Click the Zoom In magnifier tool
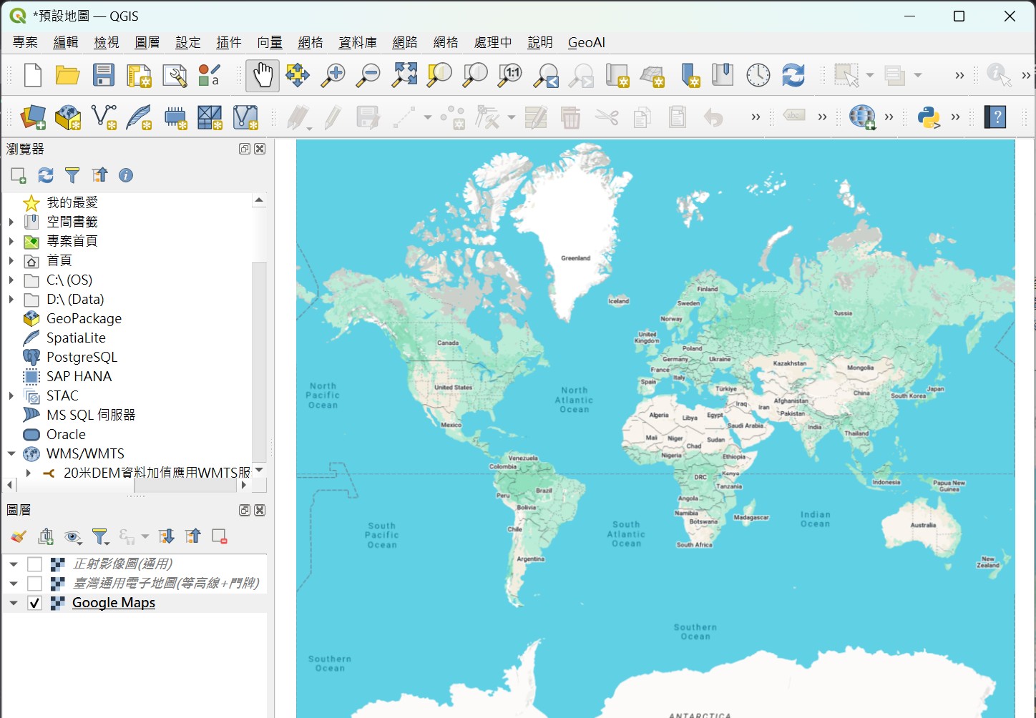This screenshot has height=718, width=1036. click(x=333, y=75)
